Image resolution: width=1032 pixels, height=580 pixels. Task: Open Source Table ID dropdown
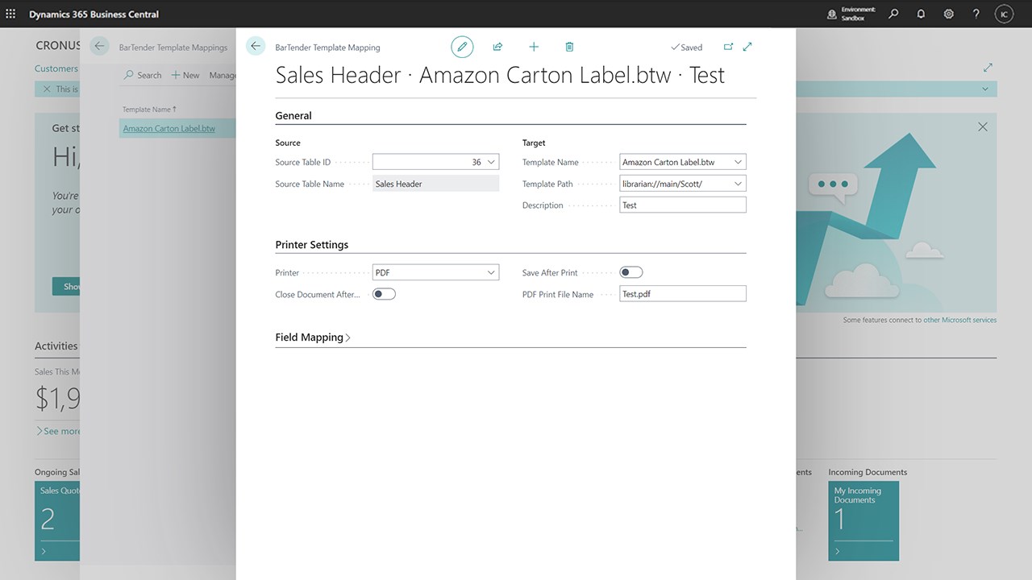492,162
